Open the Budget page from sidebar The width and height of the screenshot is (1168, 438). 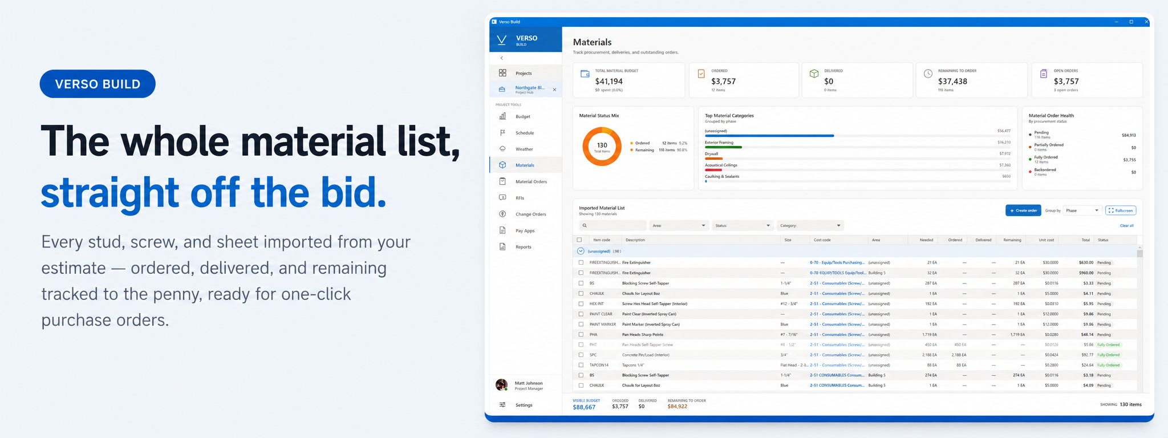tap(525, 116)
